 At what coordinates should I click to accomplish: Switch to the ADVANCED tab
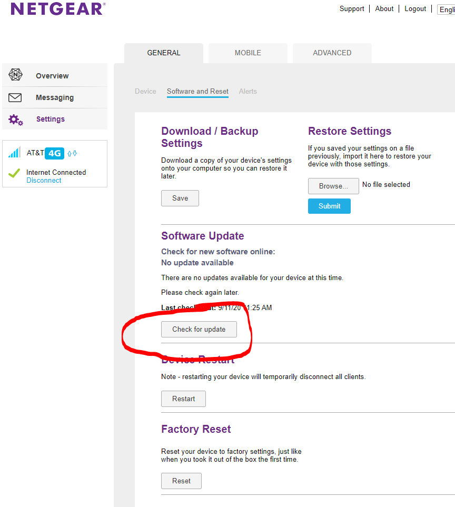pyautogui.click(x=332, y=53)
